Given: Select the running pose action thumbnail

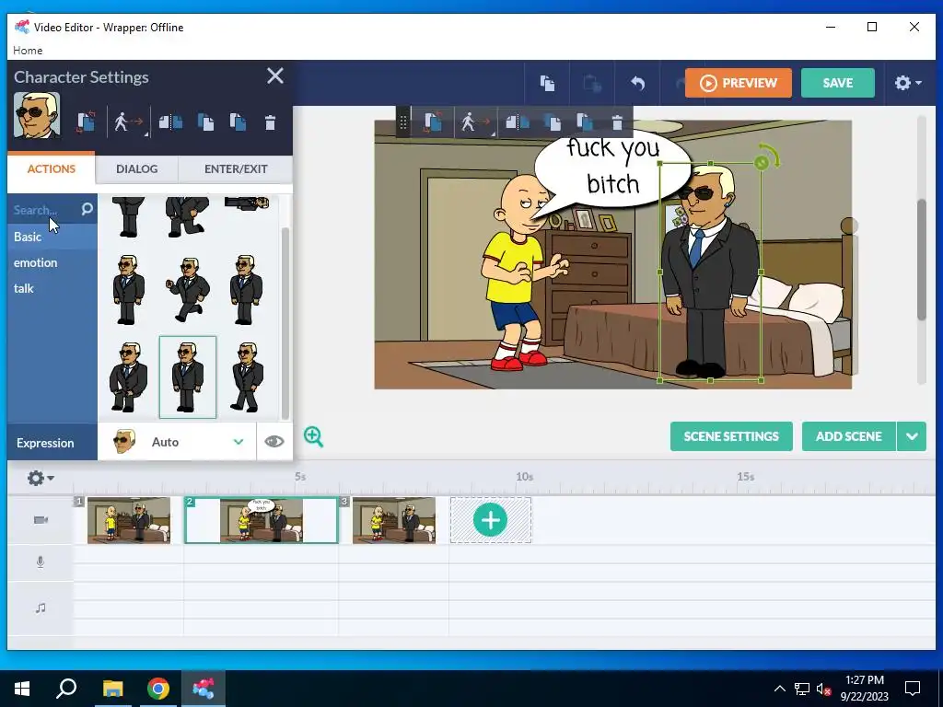Looking at the screenshot, I should pos(188,290).
